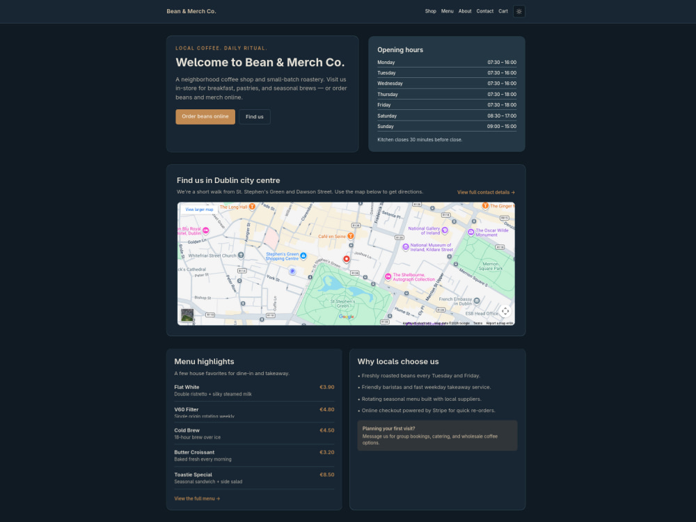
Task: Click the Bean & Merch Co. site logo
Action: tap(191, 12)
